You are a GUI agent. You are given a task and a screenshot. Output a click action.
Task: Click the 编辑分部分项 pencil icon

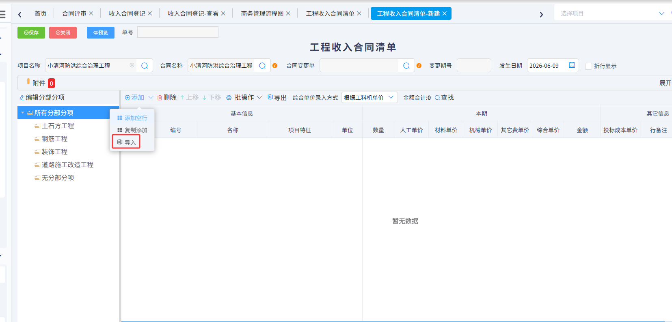tap(22, 98)
